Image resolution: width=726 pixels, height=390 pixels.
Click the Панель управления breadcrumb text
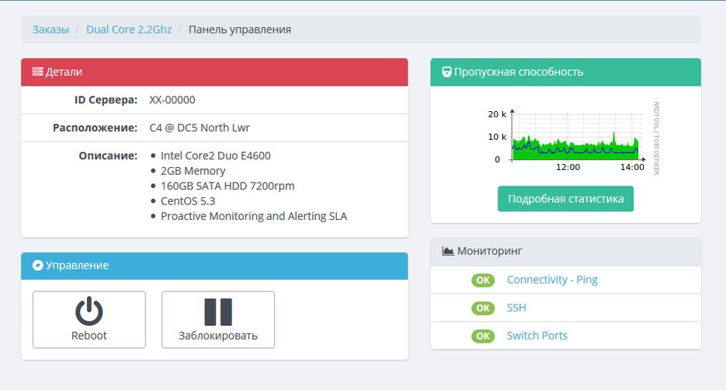click(240, 30)
